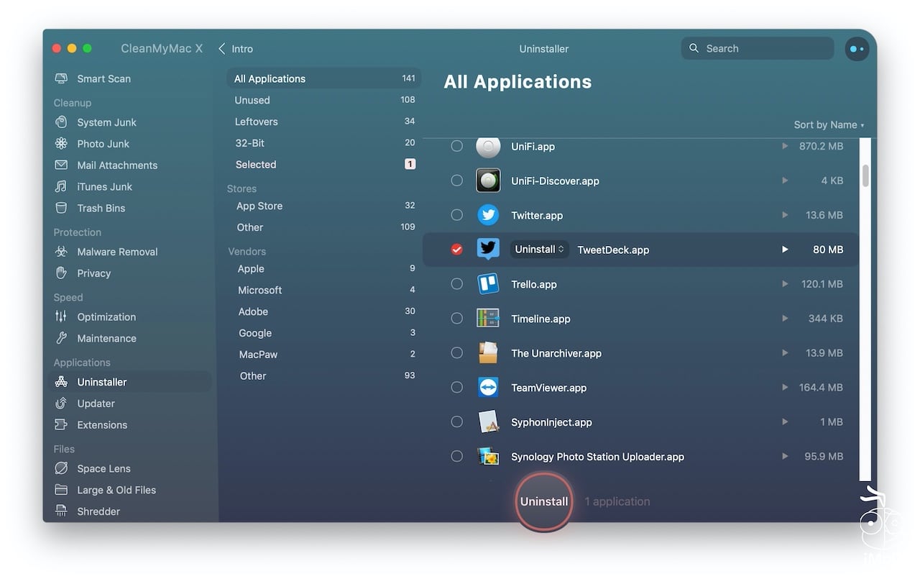920x579 pixels.
Task: Open the Uninstall action dropdown for TweetDeck
Action: [x=539, y=250]
